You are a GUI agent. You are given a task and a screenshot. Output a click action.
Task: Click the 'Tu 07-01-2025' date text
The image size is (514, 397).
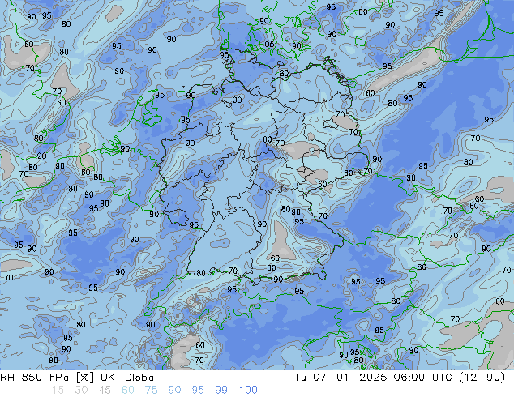pos(341,378)
